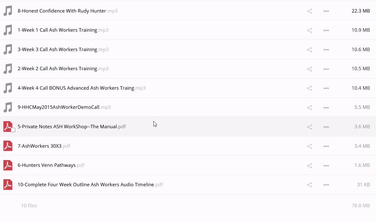Select the 3-Week 3 Call row by its 10.6 MB size
Image resolution: width=376 pixels, height=222 pixels.
click(361, 50)
